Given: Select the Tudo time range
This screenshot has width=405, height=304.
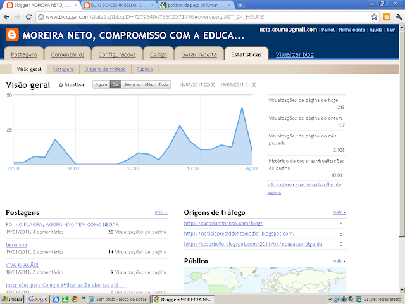Looking at the screenshot, I should click(163, 84).
